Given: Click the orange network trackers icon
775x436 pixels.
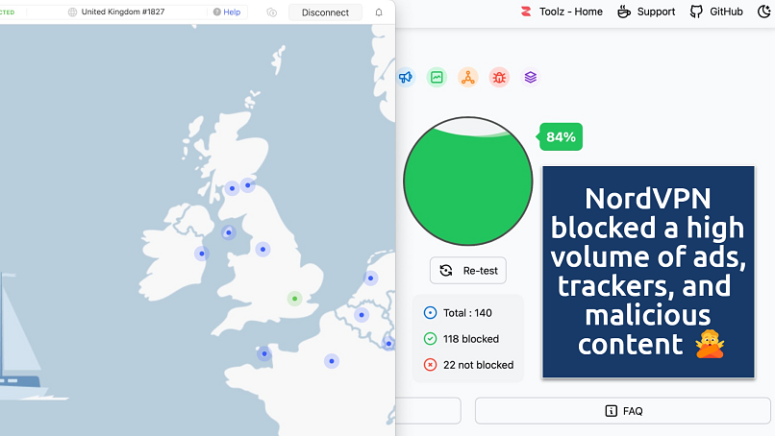Looking at the screenshot, I should pos(467,78).
